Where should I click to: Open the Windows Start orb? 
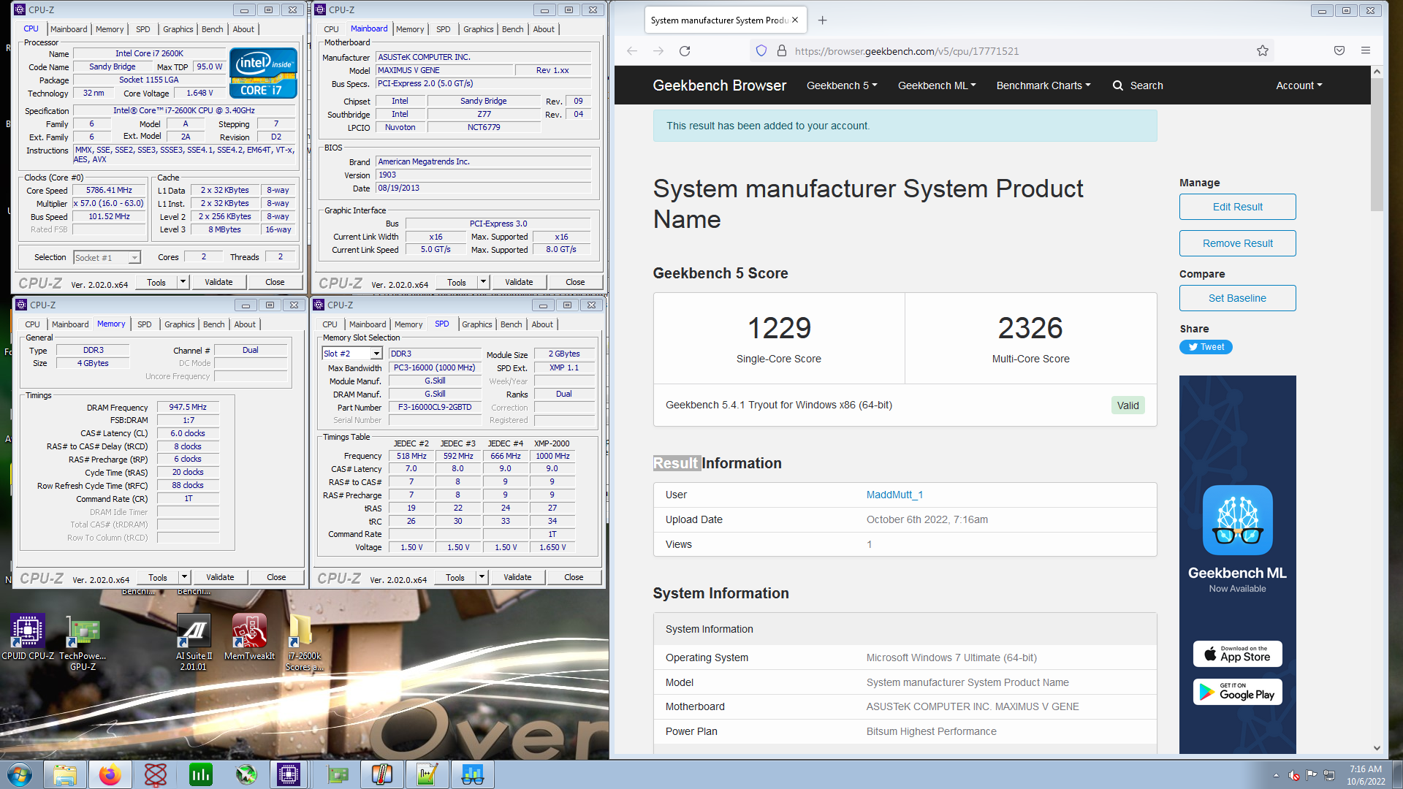20,774
